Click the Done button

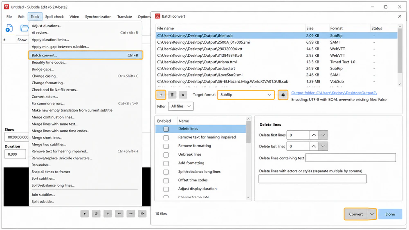[390, 214]
